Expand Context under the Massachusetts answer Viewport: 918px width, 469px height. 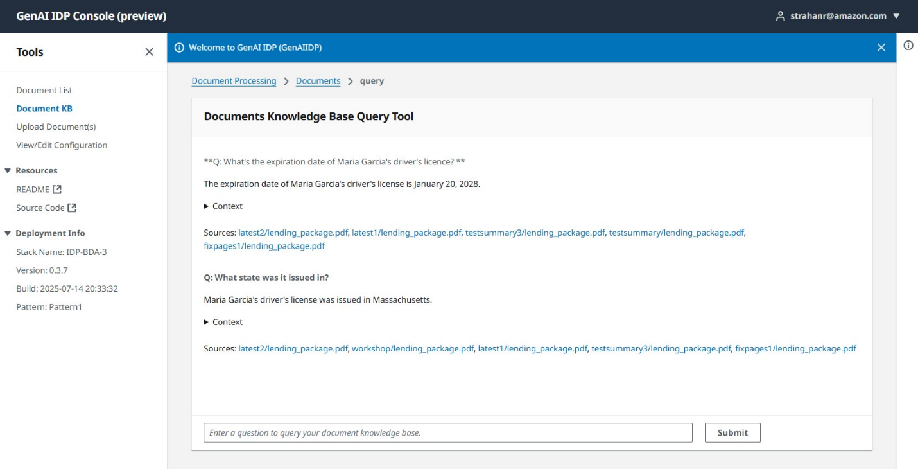(x=223, y=322)
